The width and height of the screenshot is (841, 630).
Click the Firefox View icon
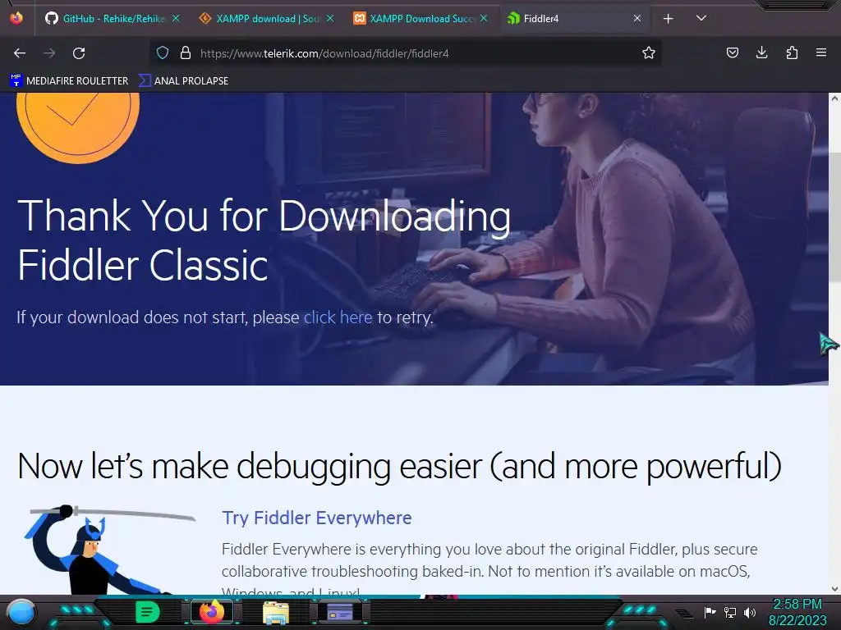(16, 18)
